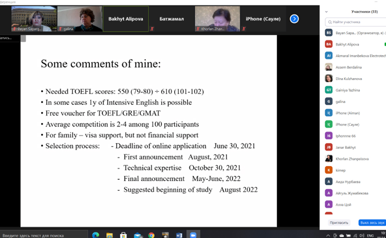Switch to Word in the taskbar
The height and width of the screenshot is (238, 386).
pyautogui.click(x=179, y=235)
